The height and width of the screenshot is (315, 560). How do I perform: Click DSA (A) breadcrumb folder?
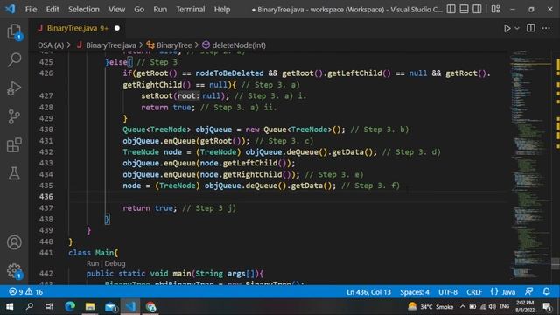[x=51, y=45]
